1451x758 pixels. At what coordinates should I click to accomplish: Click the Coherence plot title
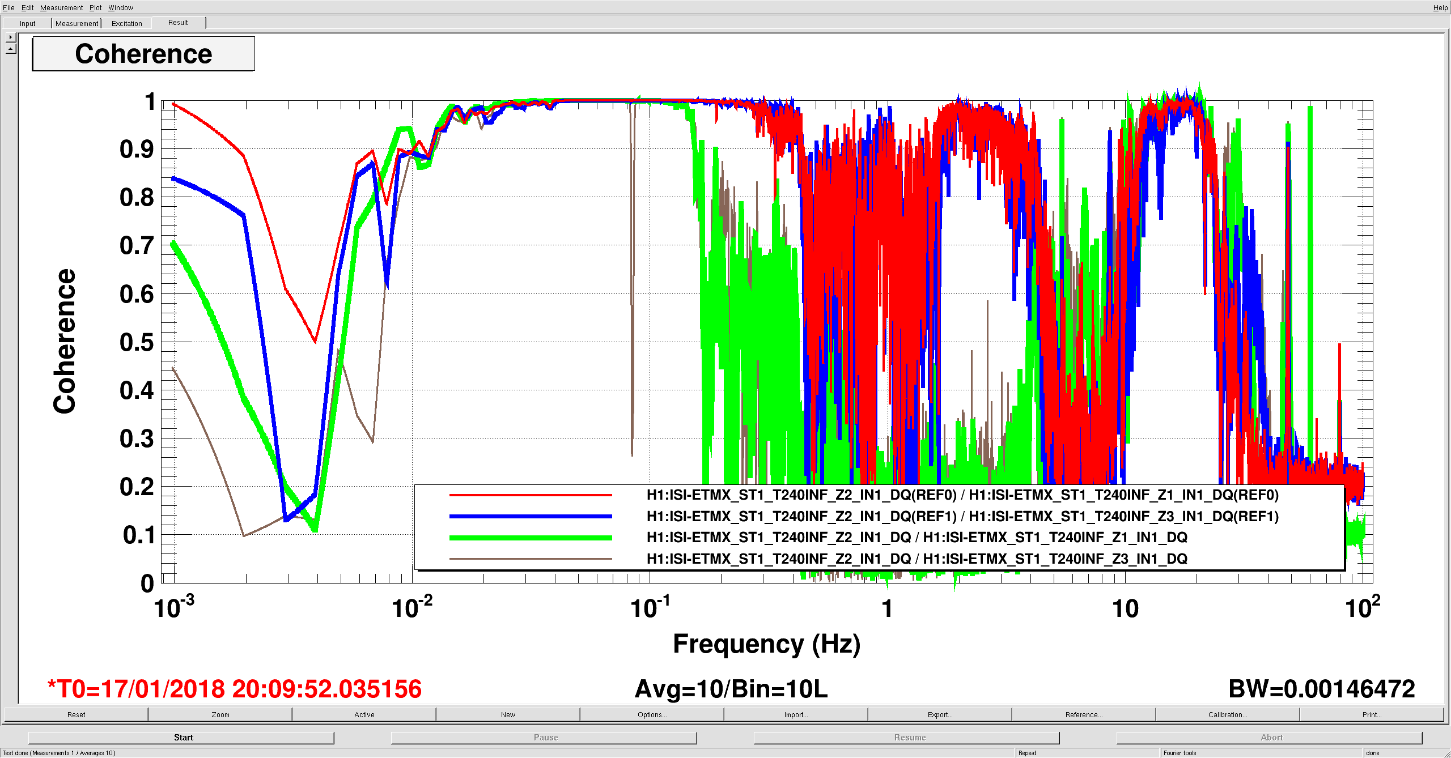[x=143, y=54]
